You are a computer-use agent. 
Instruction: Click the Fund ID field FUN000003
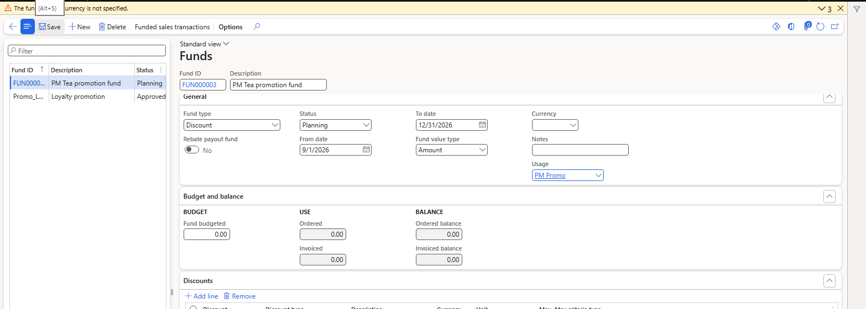pos(203,84)
